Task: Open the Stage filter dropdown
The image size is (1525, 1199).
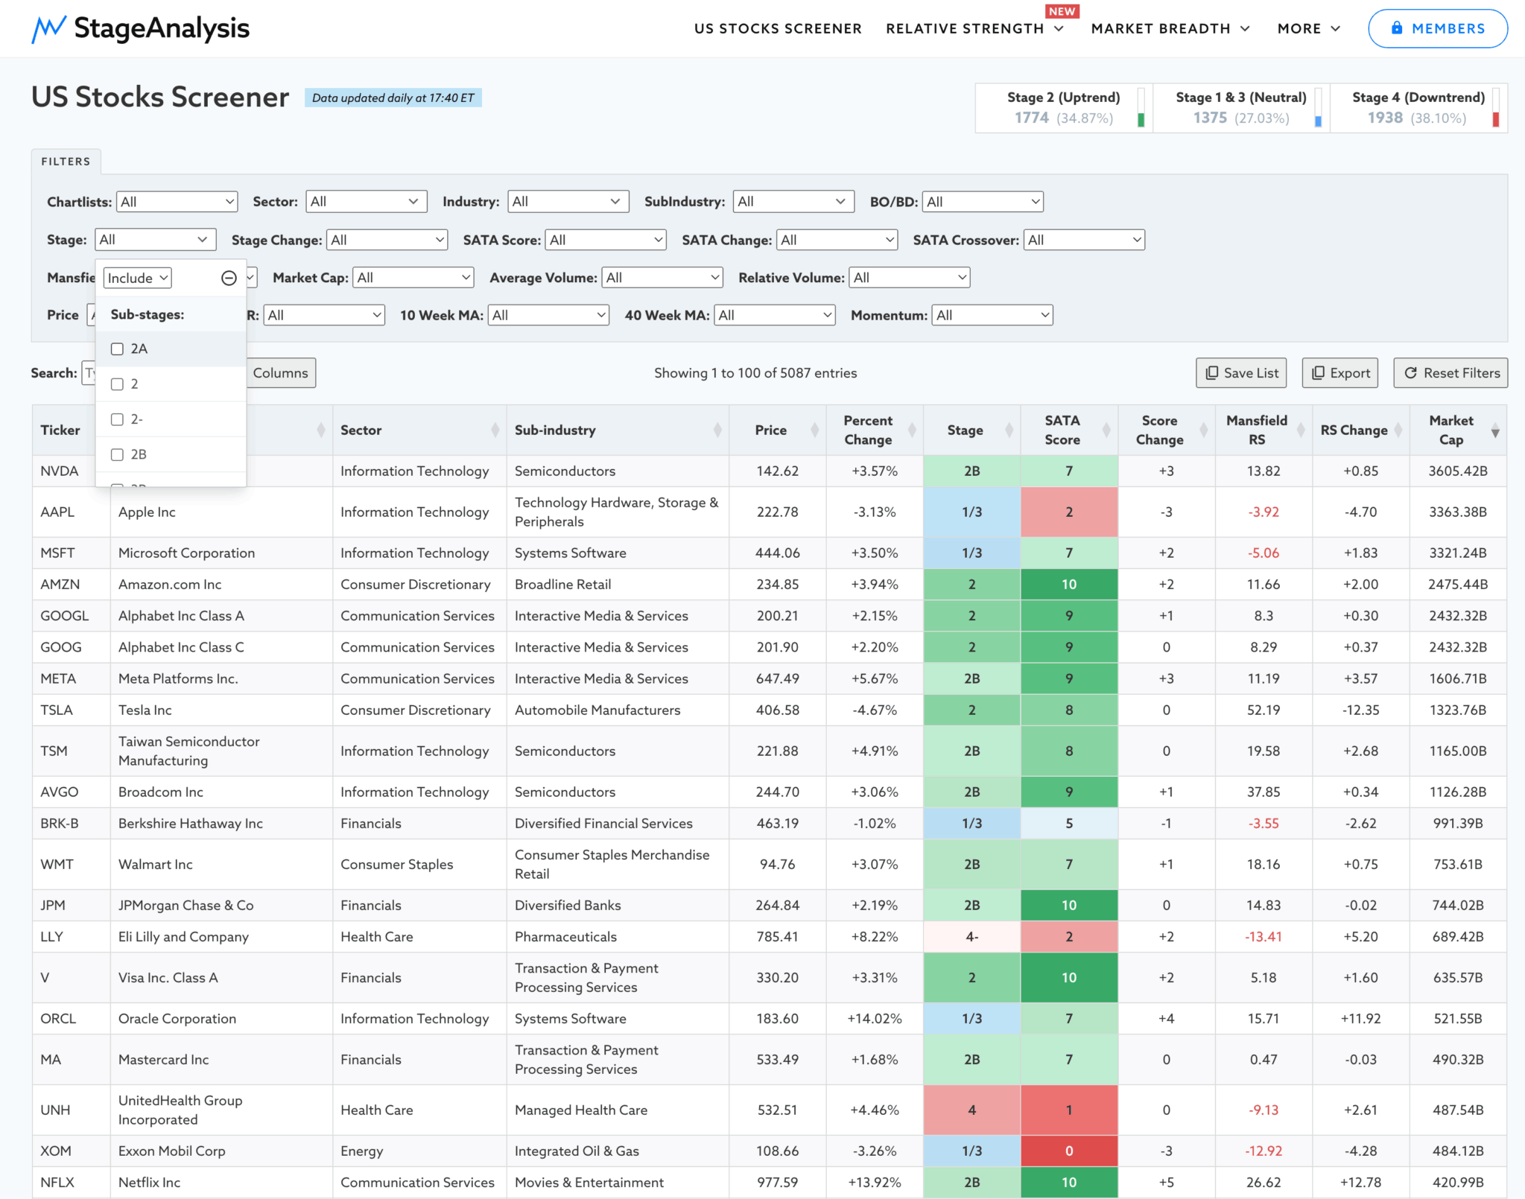Action: click(155, 240)
